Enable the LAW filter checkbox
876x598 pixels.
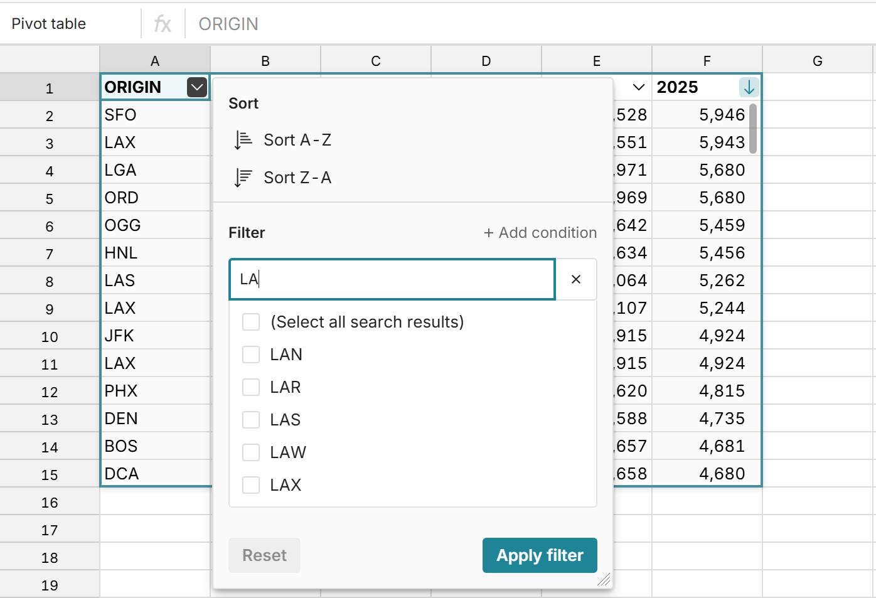click(x=251, y=452)
